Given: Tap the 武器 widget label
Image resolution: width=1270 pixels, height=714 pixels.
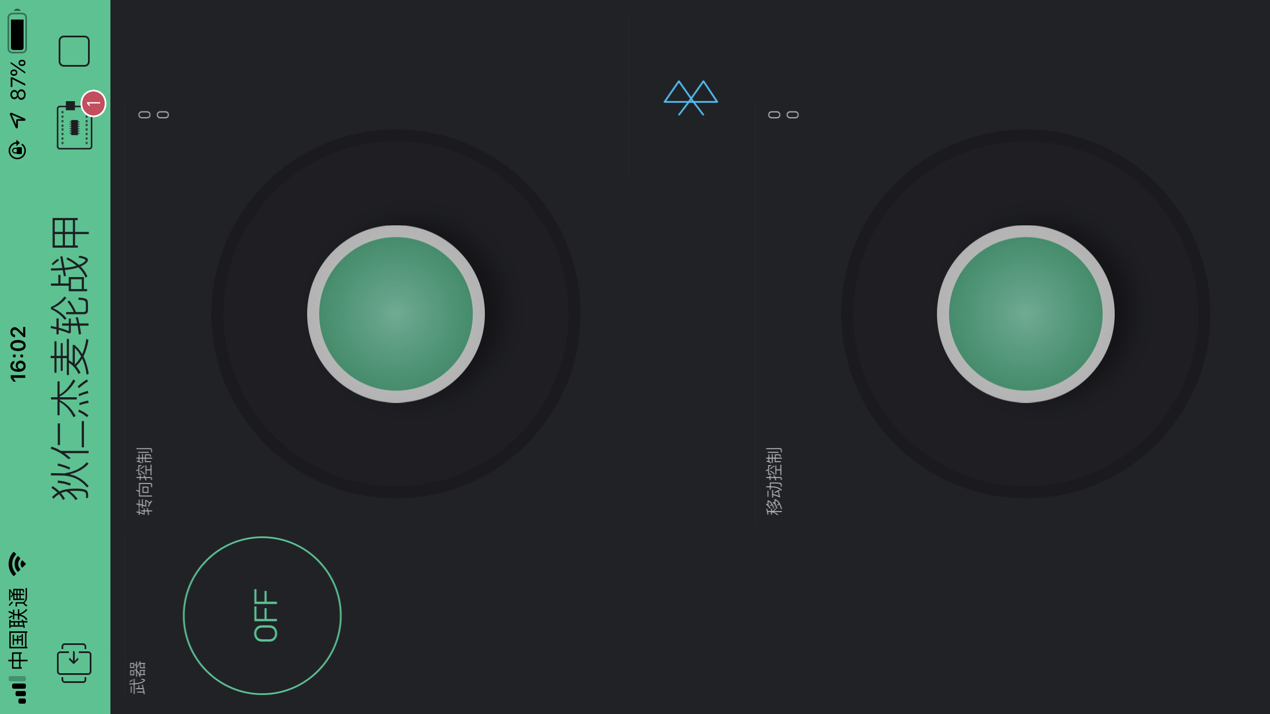Looking at the screenshot, I should point(138,677).
